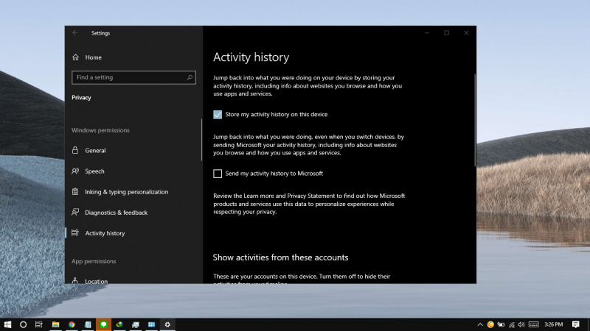Screen dimensions: 590x331
Task: Open the colorful Edge-style browser icon on taskbar
Action: point(119,324)
